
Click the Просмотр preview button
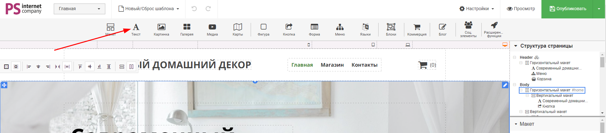(521, 9)
